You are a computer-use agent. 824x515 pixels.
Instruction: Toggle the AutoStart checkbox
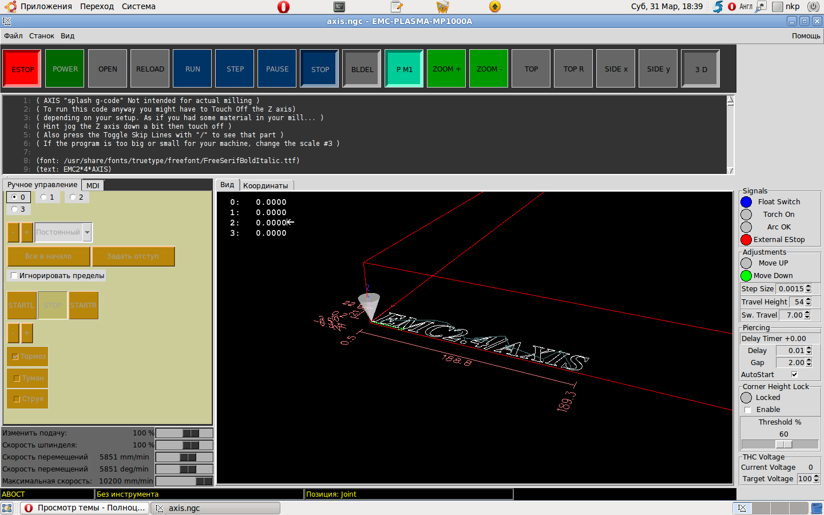pyautogui.click(x=794, y=375)
